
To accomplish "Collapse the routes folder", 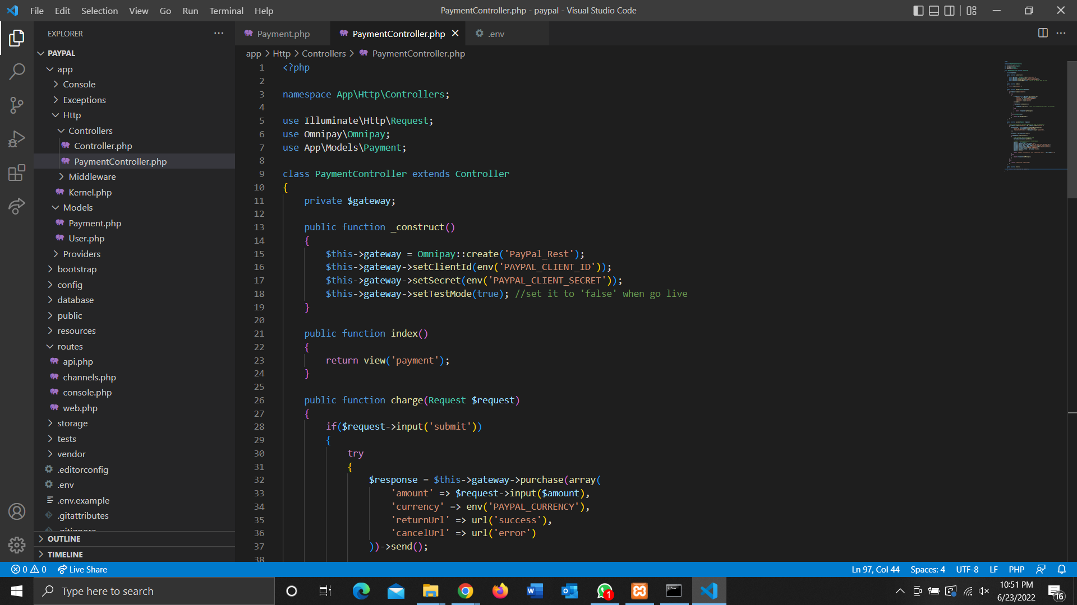I will click(70, 346).
